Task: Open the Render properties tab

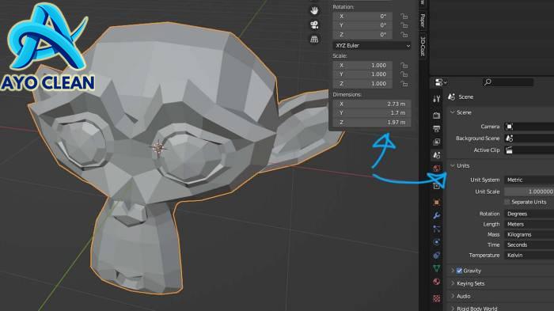Action: pos(437,116)
